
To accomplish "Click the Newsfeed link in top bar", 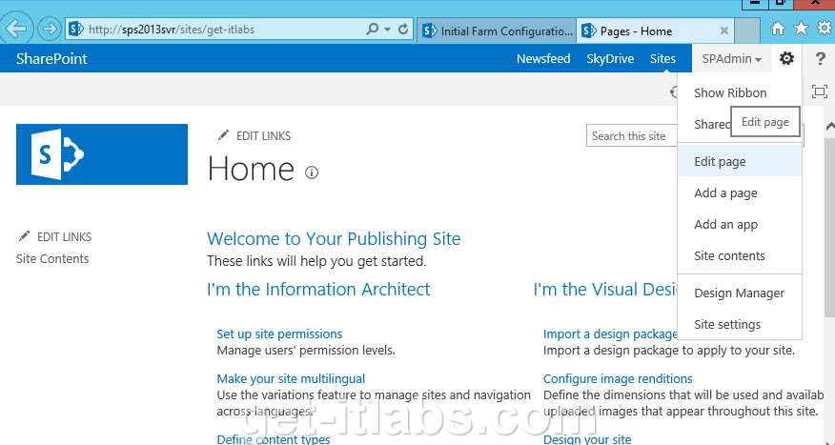I will tap(543, 59).
